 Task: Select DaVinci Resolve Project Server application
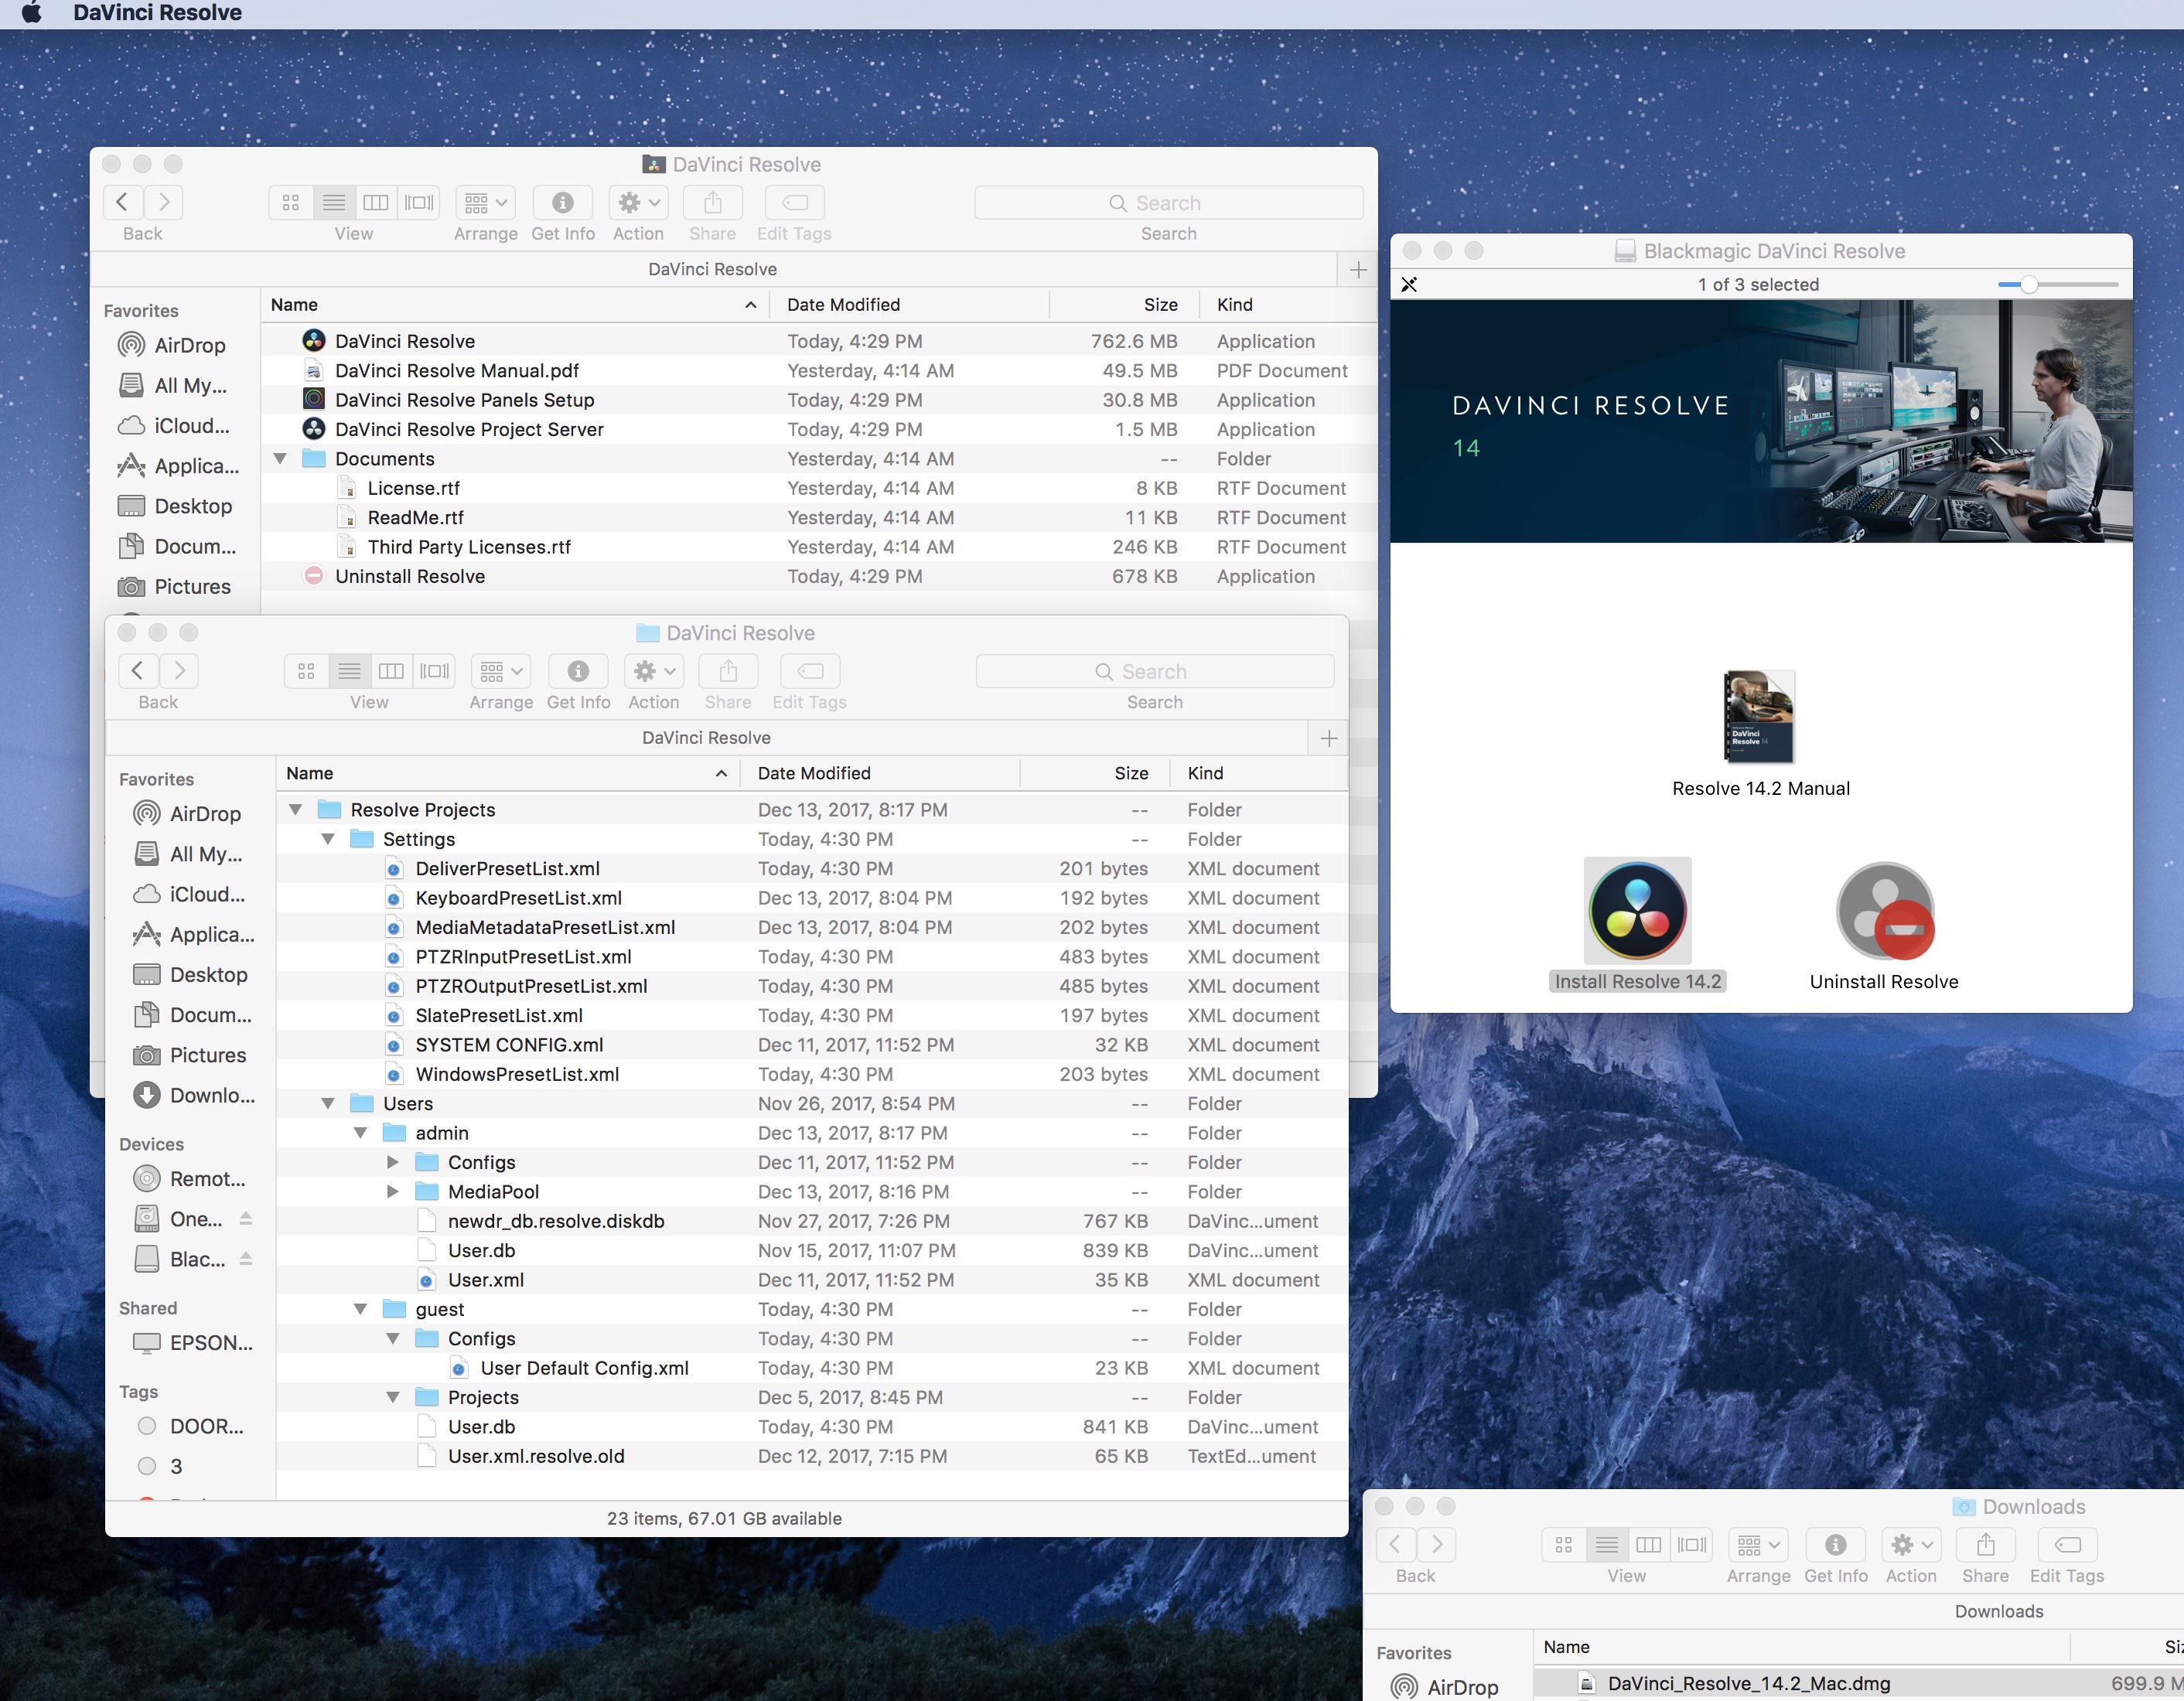point(819,429)
